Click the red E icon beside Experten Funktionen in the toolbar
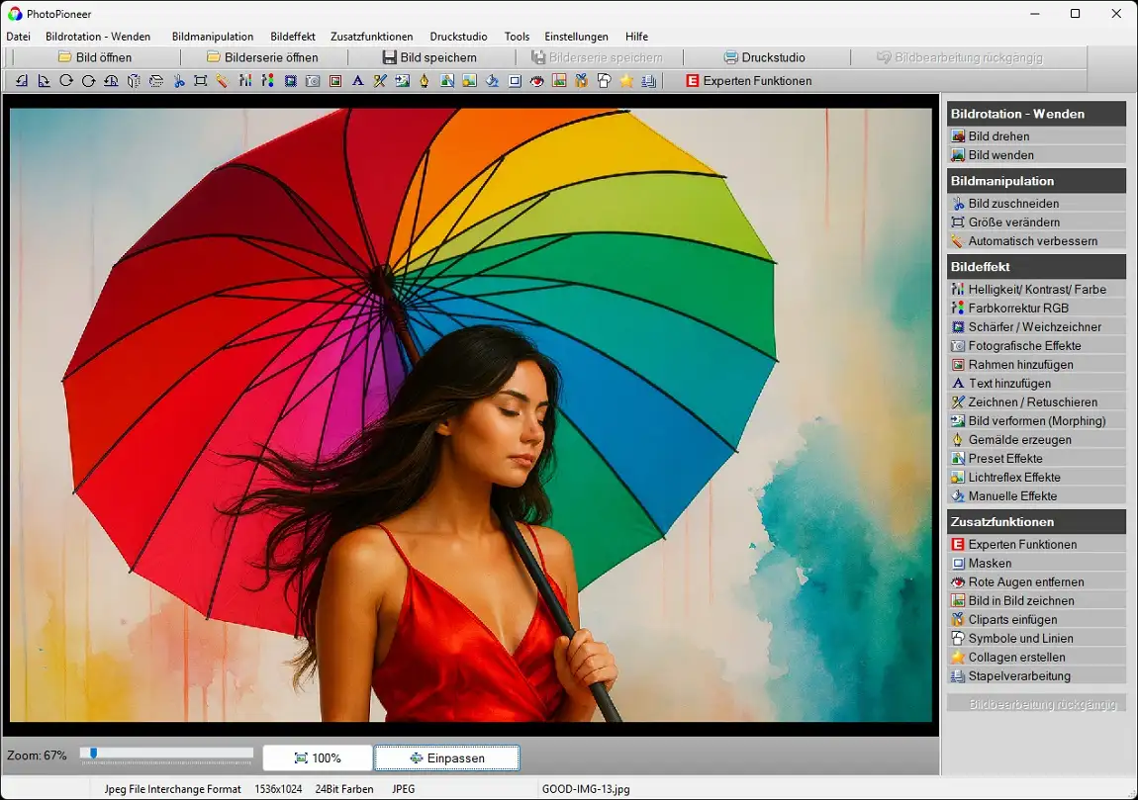The height and width of the screenshot is (800, 1138). [692, 81]
